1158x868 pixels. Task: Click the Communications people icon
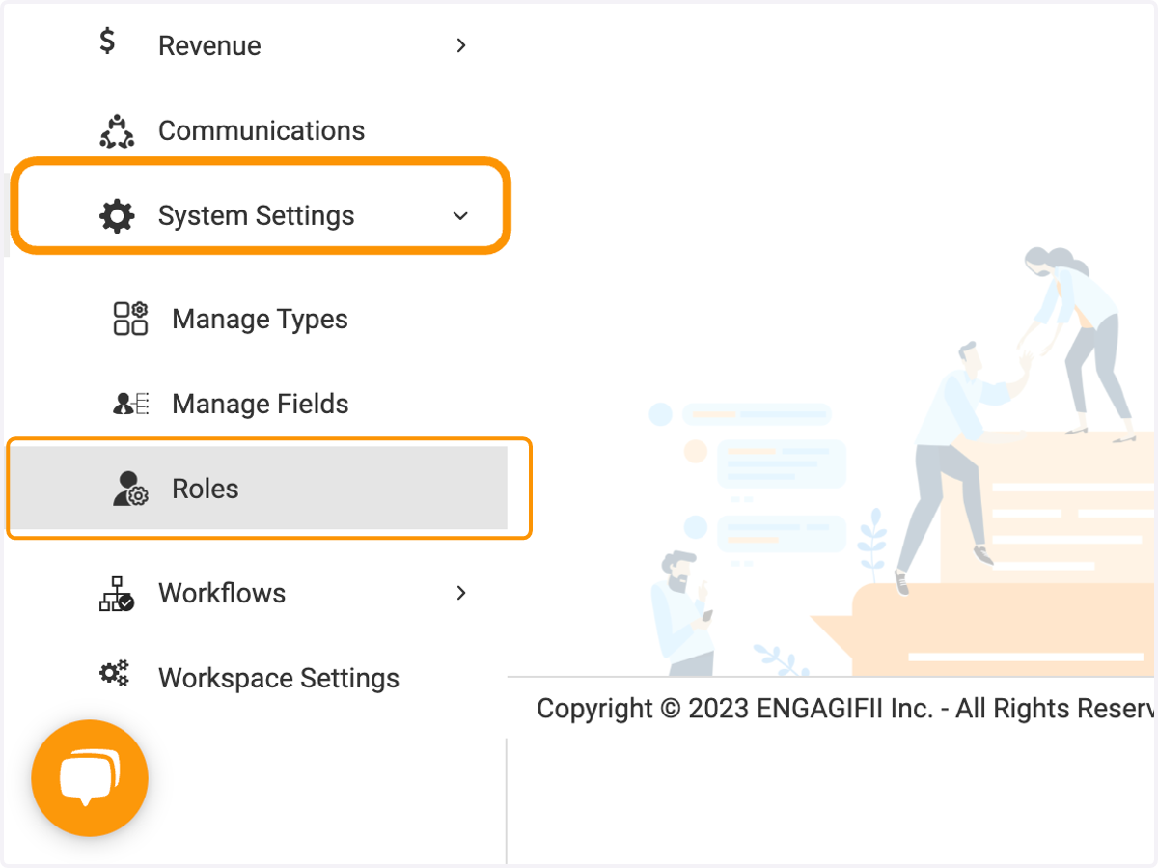pos(117,131)
